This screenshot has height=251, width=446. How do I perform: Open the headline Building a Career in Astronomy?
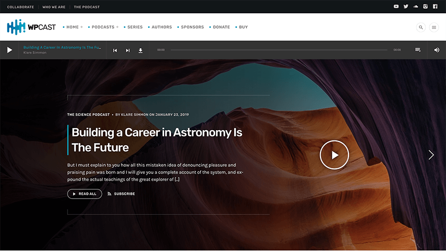pyautogui.click(x=157, y=140)
